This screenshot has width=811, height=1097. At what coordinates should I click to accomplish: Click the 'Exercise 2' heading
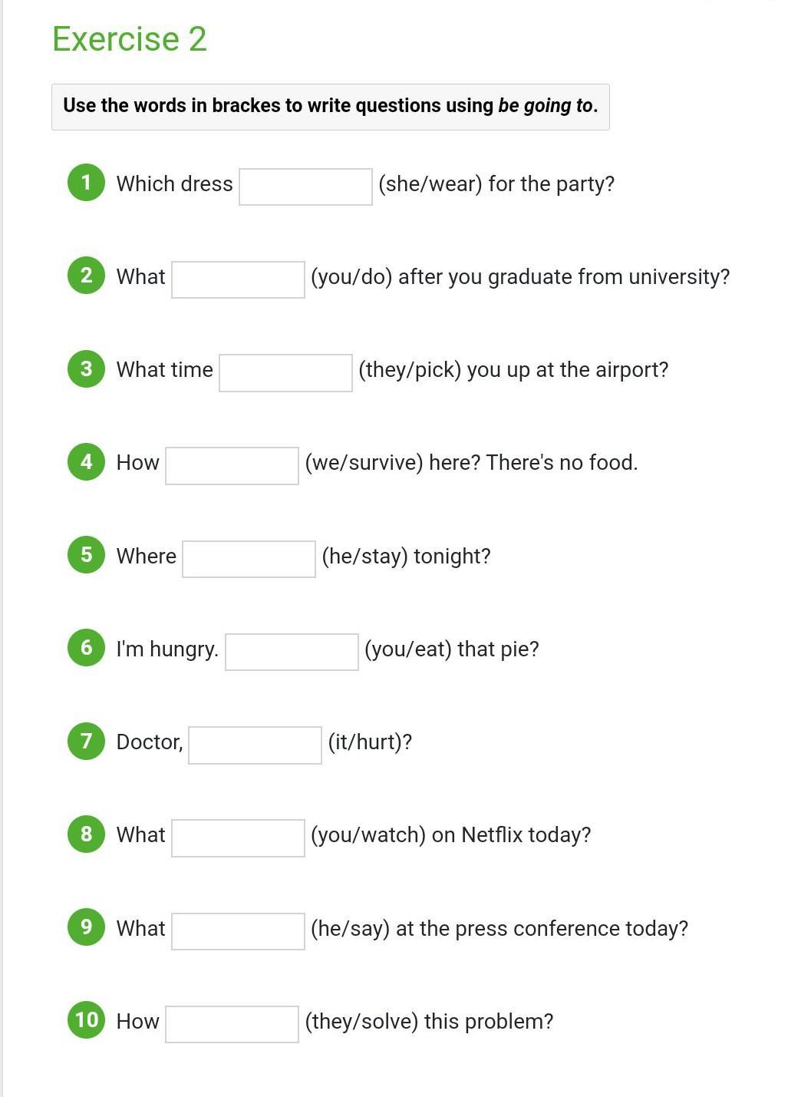point(130,38)
